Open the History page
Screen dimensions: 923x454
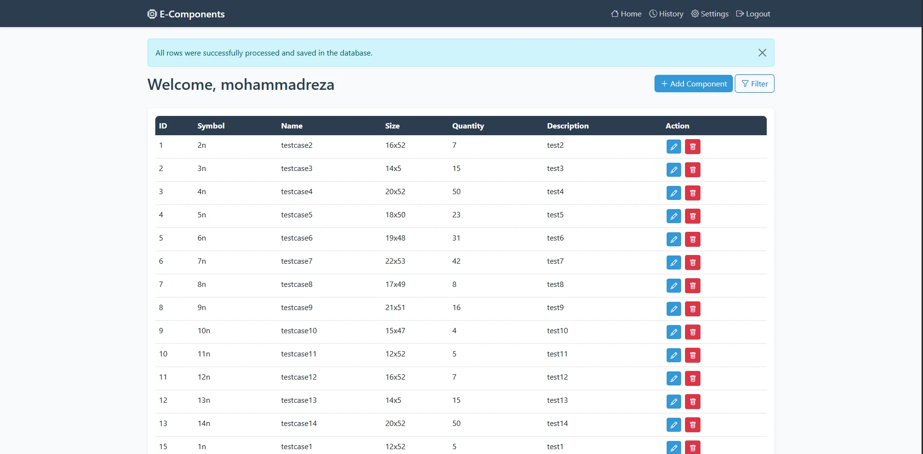click(666, 14)
